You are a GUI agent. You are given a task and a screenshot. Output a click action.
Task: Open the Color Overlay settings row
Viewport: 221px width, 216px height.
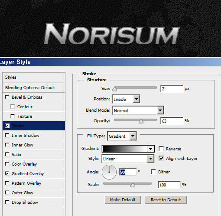24,164
